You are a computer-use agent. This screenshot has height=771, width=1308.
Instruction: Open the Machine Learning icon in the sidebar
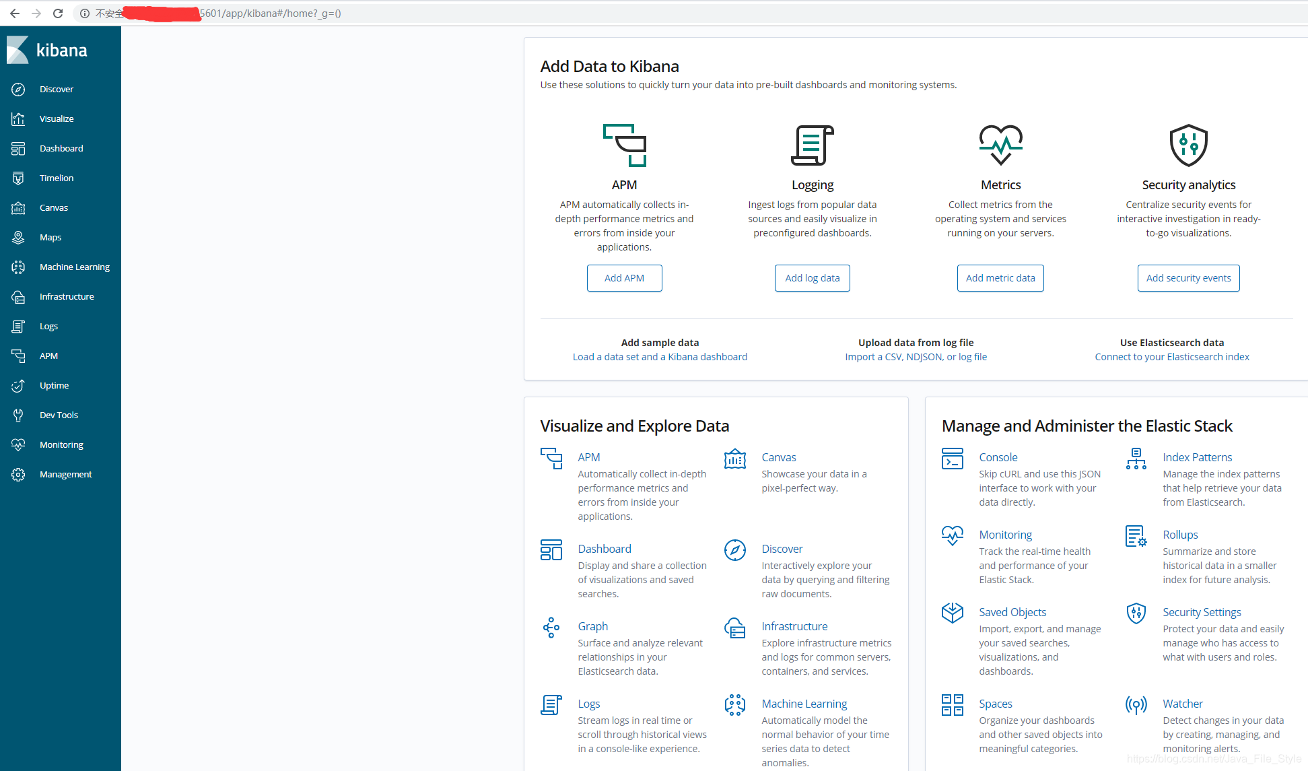[x=18, y=267]
